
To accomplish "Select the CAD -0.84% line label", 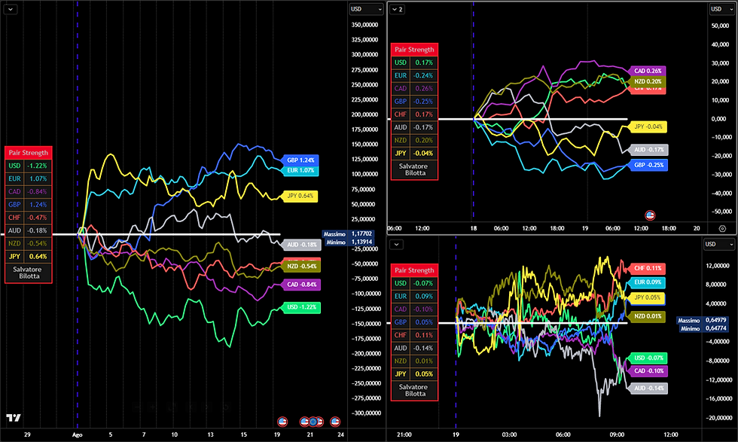I will coord(302,285).
